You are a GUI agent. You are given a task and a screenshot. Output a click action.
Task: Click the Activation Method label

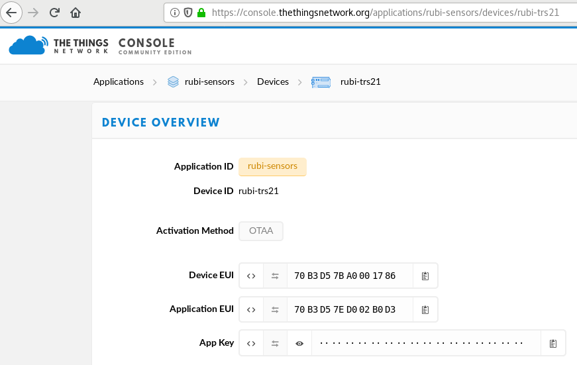pos(195,231)
